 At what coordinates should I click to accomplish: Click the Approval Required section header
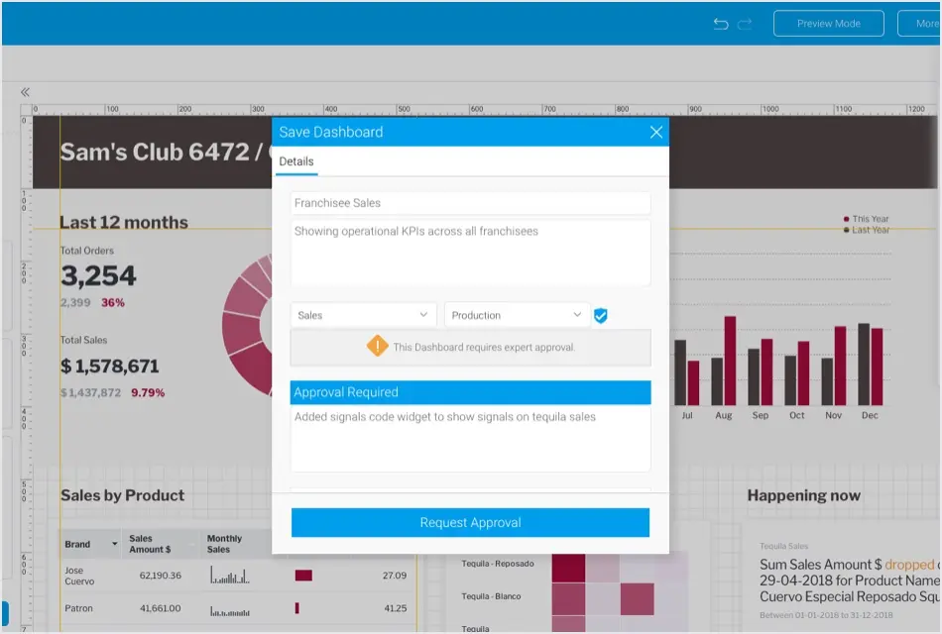pos(470,392)
